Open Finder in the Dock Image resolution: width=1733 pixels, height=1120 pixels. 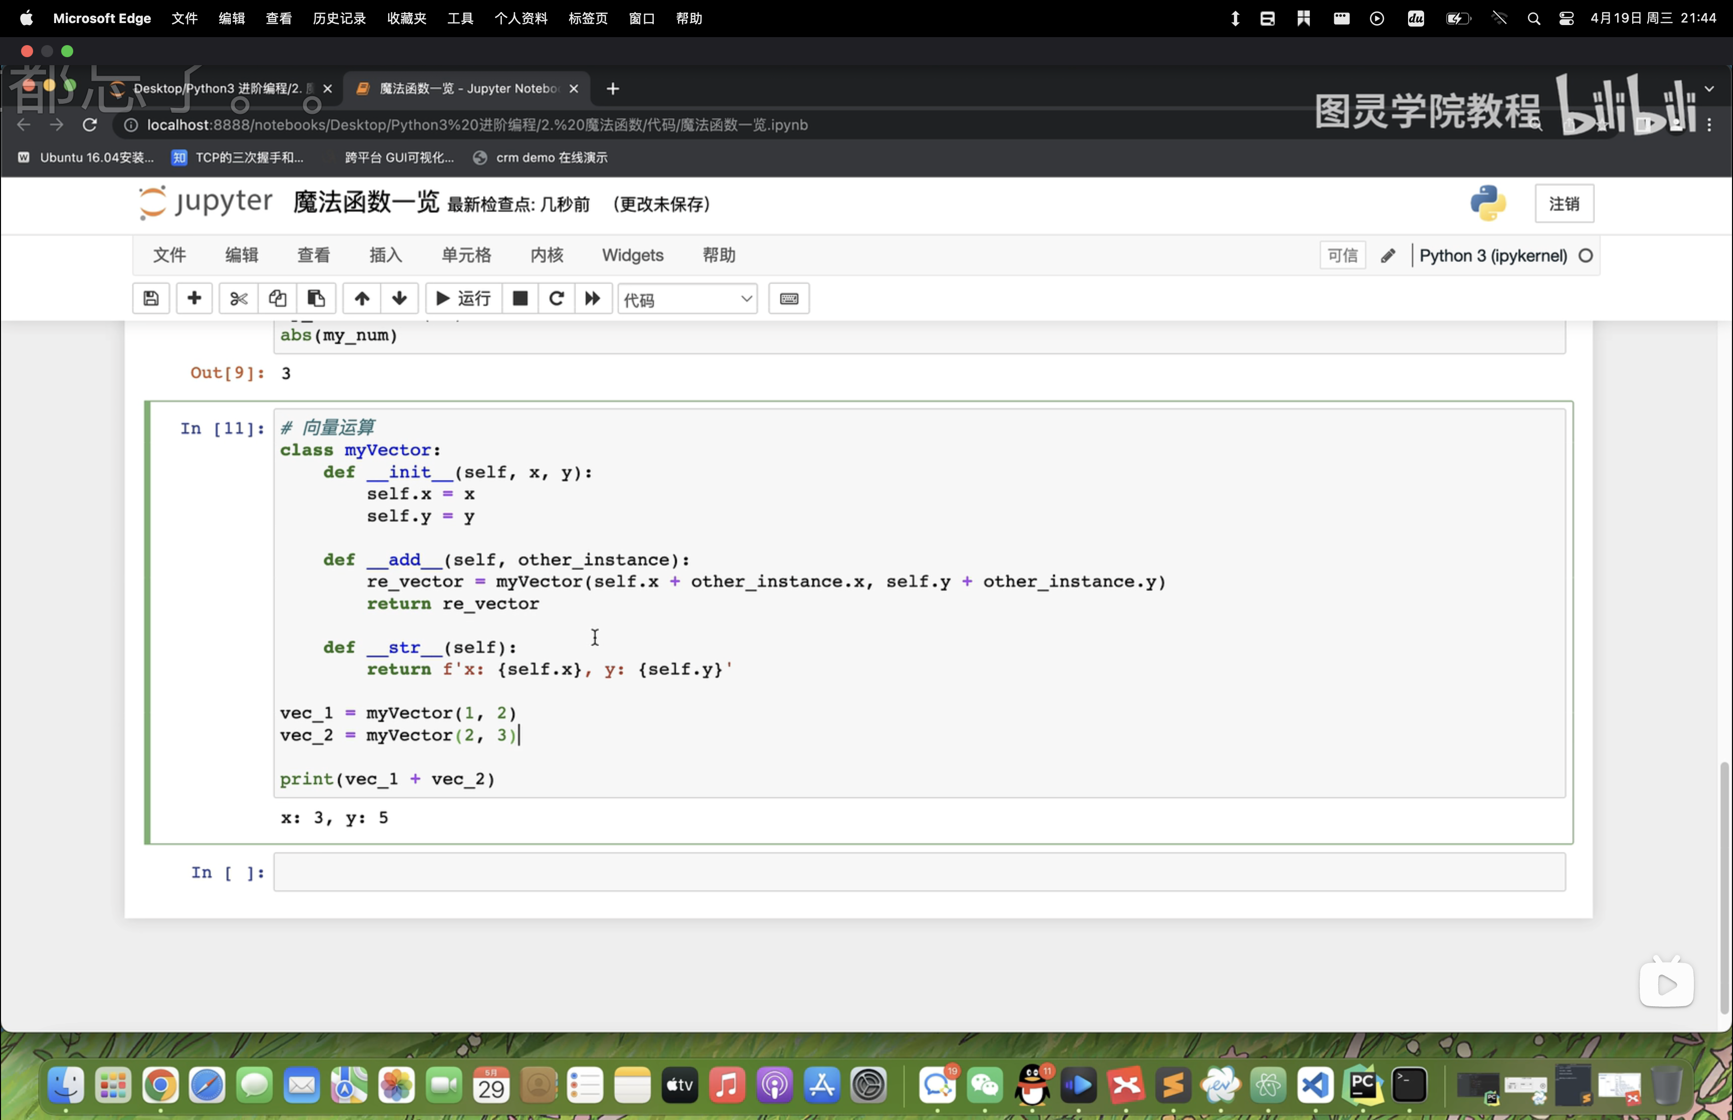tap(66, 1085)
